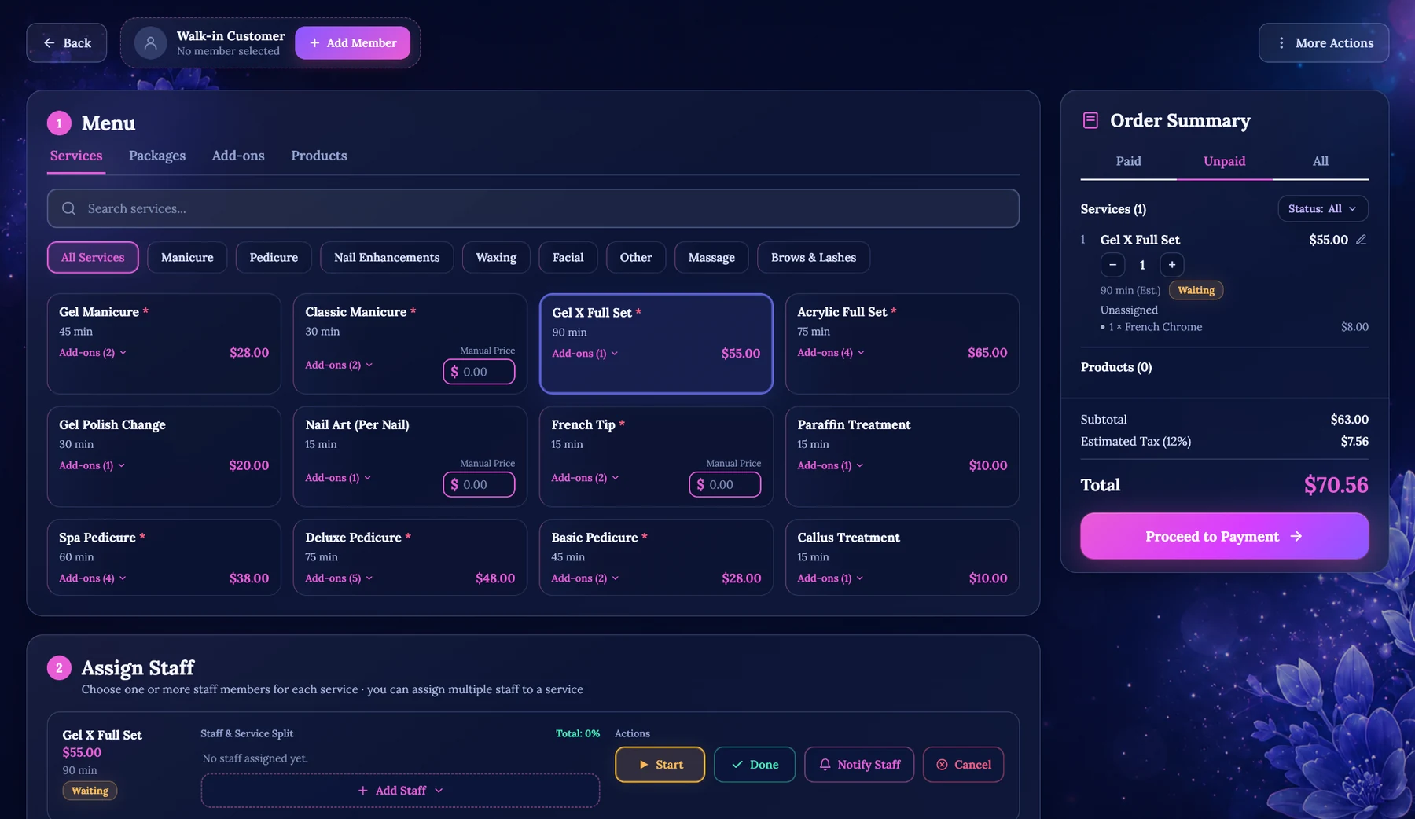Screen dimensions: 1415x819
Task: Show Paid orders tab
Action: pyautogui.click(x=1128, y=161)
